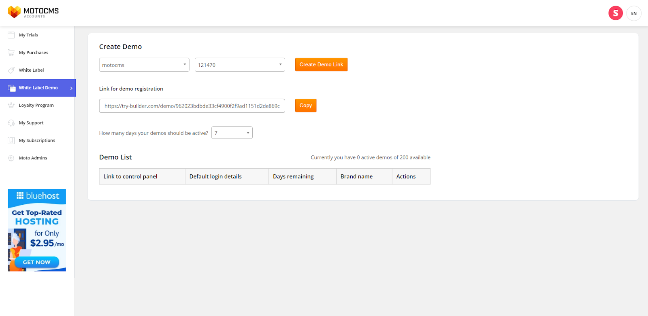This screenshot has width=648, height=316.
Task: Switch language with the EN button
Action: coord(634,13)
